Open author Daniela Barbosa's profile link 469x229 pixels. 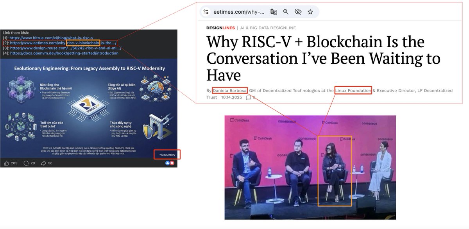230,91
